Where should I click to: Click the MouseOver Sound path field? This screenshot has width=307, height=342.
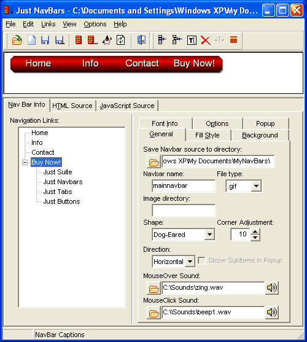[x=213, y=288]
